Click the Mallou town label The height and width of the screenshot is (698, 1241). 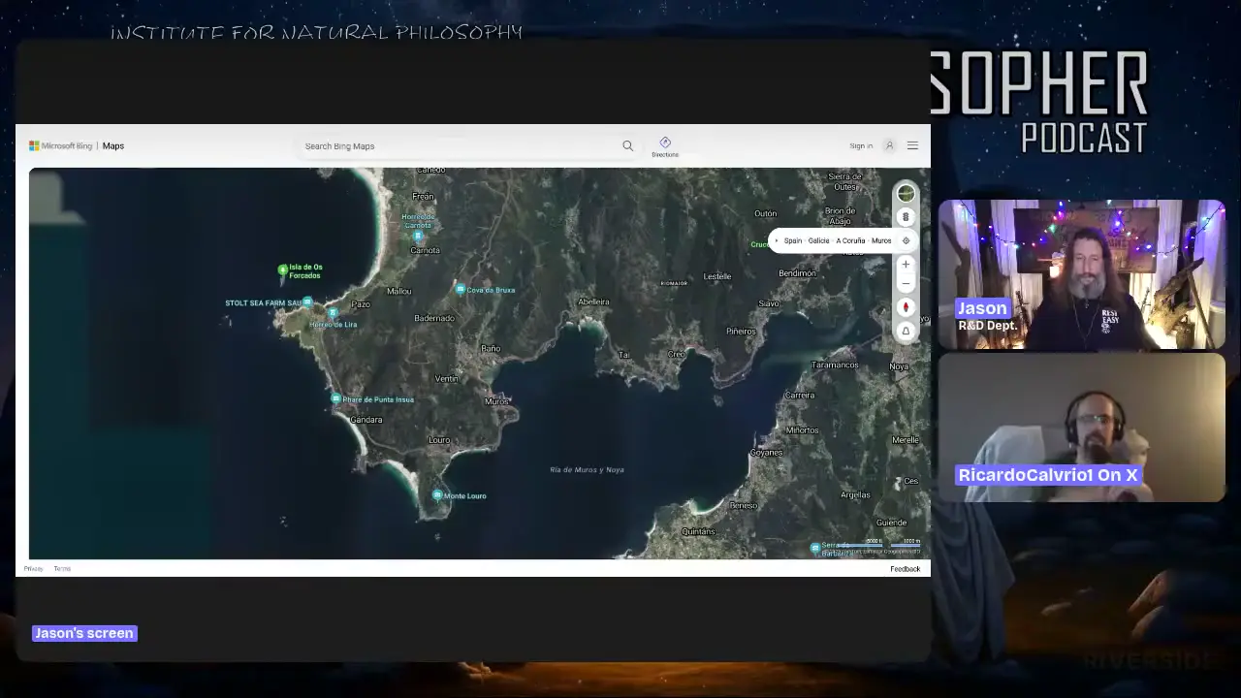[399, 291]
